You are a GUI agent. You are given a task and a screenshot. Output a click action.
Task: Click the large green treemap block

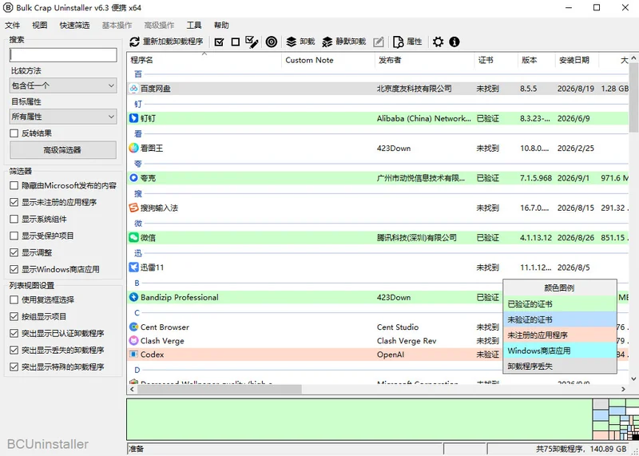[x=359, y=419]
